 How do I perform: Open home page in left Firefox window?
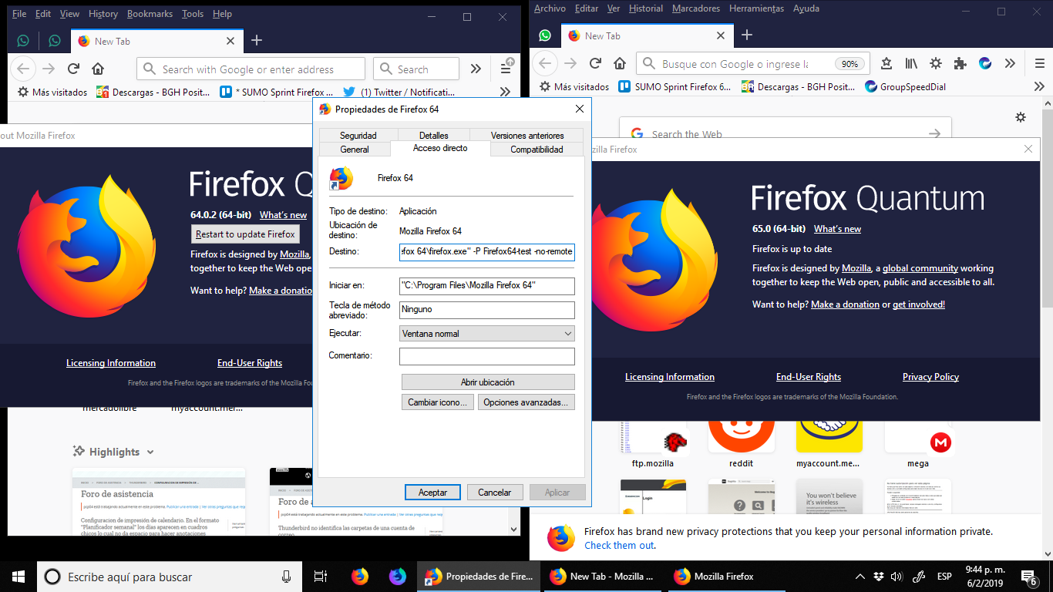(x=98, y=69)
